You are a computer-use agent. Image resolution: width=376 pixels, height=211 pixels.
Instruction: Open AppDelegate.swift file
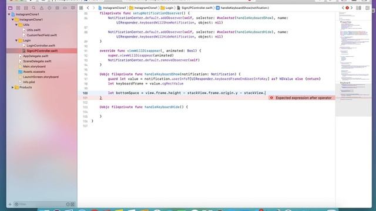(x=35, y=56)
